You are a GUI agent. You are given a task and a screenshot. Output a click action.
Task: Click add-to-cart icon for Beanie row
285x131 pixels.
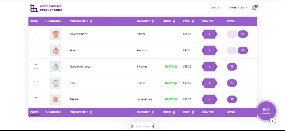(232, 99)
